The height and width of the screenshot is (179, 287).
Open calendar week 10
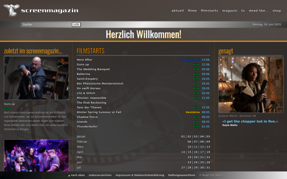coord(189,147)
